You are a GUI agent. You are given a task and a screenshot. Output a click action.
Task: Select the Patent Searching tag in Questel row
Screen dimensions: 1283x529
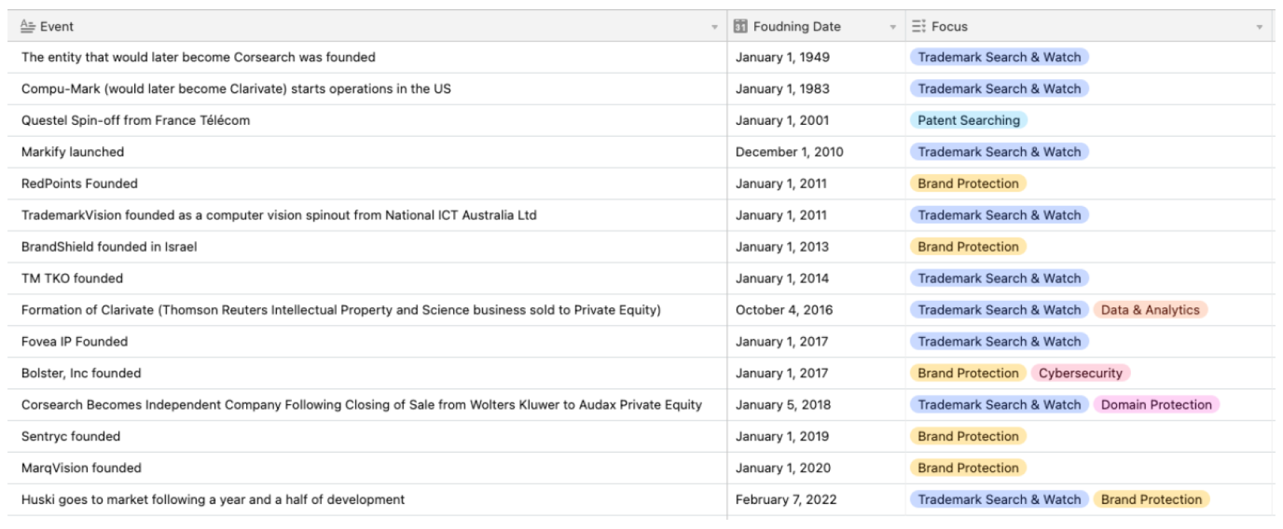coord(968,120)
